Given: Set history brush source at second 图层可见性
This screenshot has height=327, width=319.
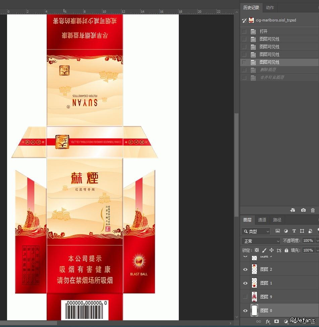Looking at the screenshot, I should click(244, 47).
